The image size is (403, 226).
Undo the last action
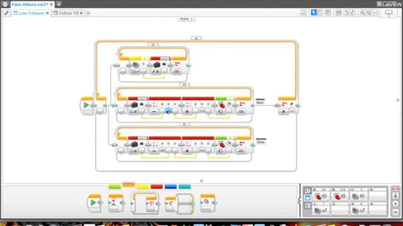tap(346, 13)
